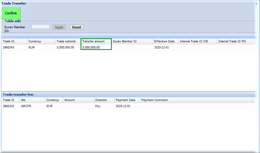The height and width of the screenshot is (153, 260).
Task: Close the Trade Transfer window
Action: tap(256, 3)
